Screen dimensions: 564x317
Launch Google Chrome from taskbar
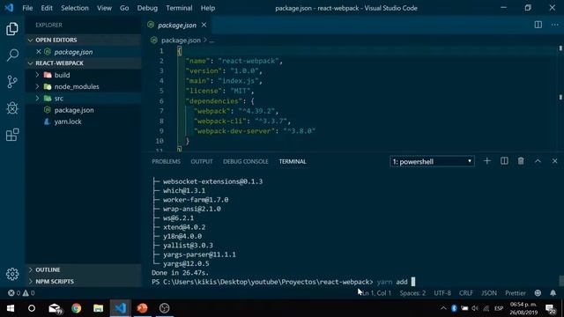click(x=77, y=308)
